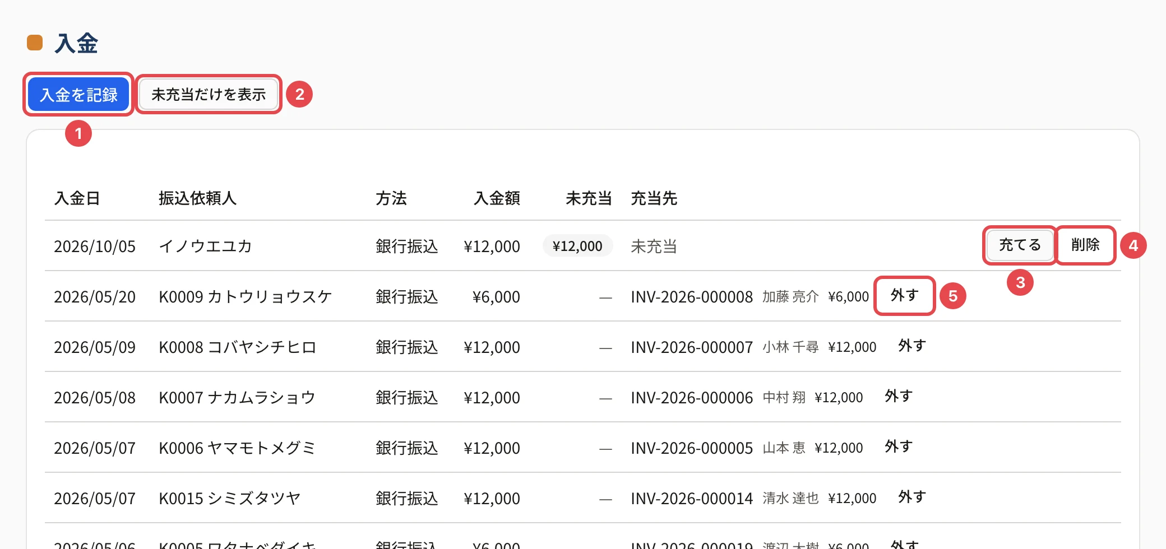This screenshot has height=549, width=1166.
Task: Click 外す for INV-2026-000008
Action: (x=904, y=295)
